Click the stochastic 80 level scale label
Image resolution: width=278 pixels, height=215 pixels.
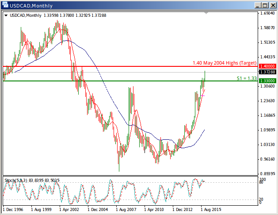click(261, 182)
